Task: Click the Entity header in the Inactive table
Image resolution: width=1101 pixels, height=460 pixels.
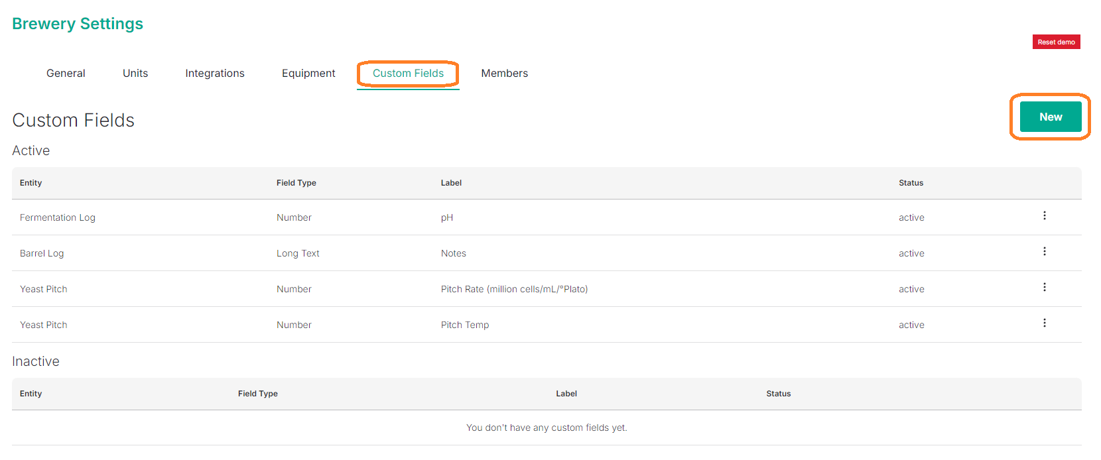Action: click(31, 394)
